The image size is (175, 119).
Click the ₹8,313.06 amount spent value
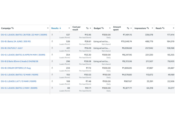(127, 61)
